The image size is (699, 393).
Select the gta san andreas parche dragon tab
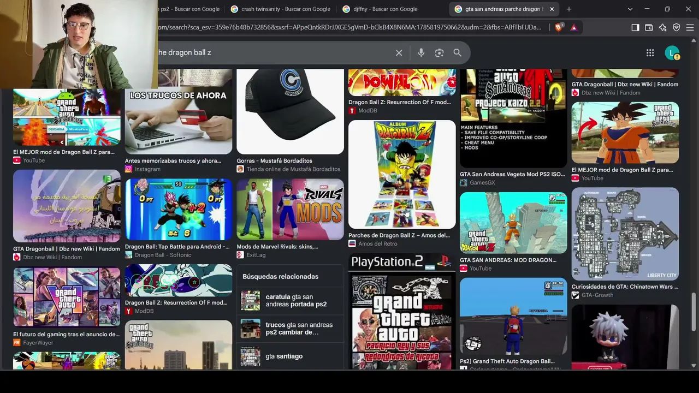[x=503, y=9]
